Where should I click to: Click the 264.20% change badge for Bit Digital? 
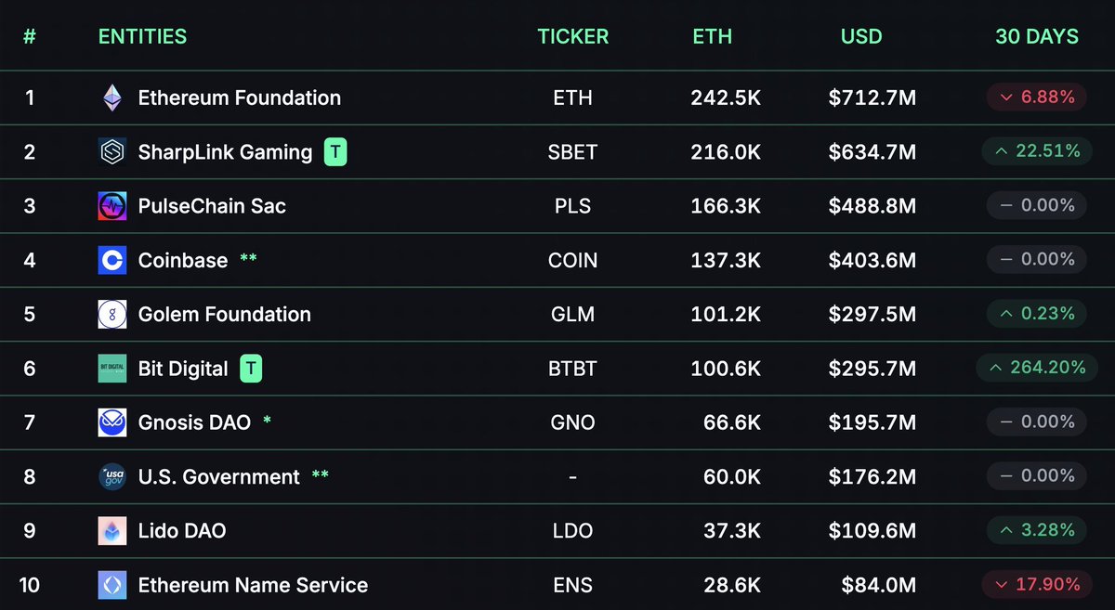[1031, 368]
